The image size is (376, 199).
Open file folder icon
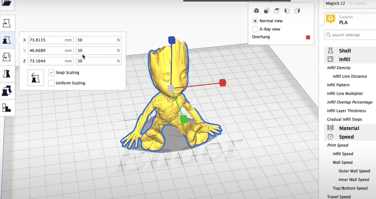(7, 3)
